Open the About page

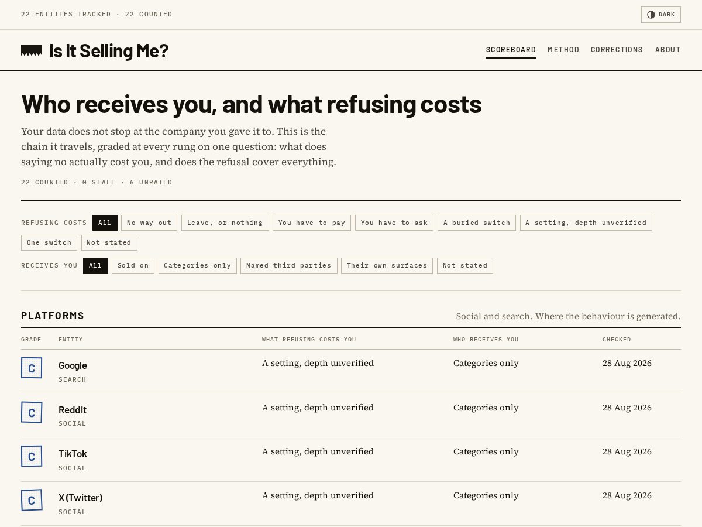tap(668, 50)
